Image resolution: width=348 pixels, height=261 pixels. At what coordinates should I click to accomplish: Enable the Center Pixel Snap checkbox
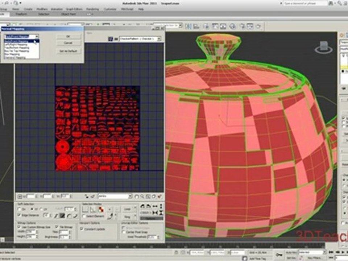click(x=124, y=232)
